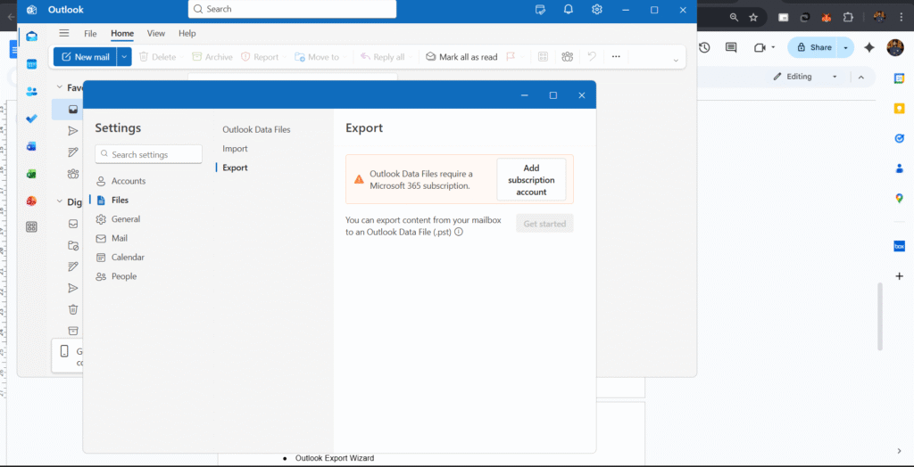Open the More apps grid icon
Viewport: 914px width, 467px height.
click(x=32, y=227)
